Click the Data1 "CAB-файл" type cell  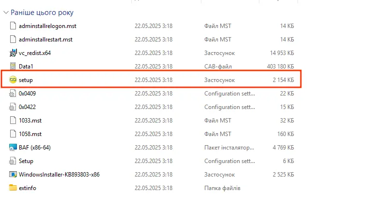(219, 67)
